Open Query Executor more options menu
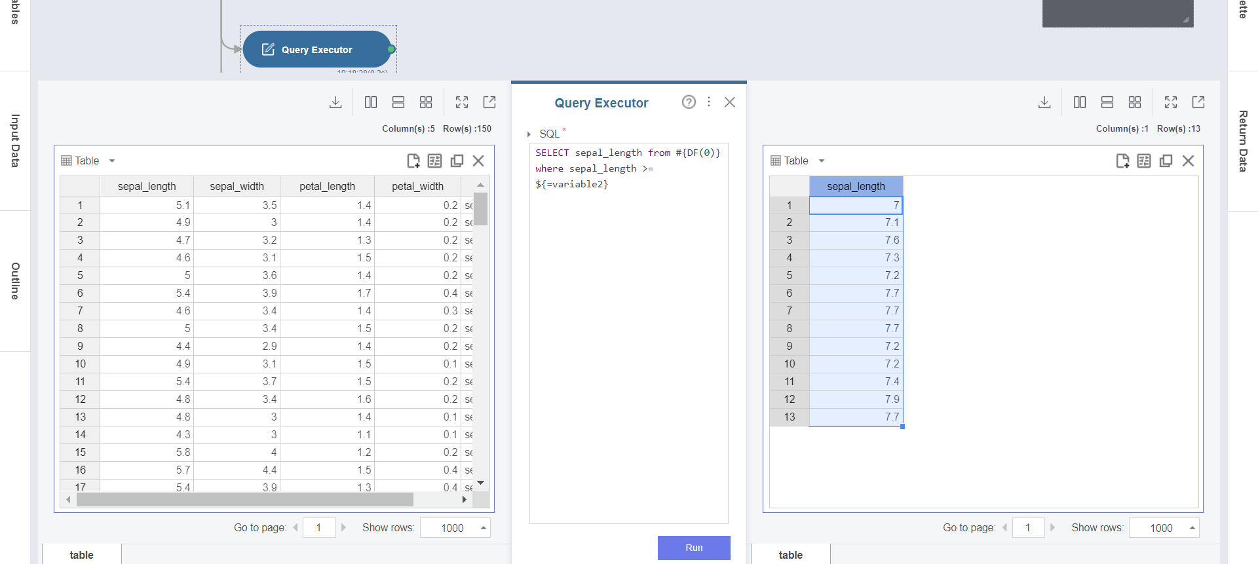The image size is (1258, 564). coord(709,102)
